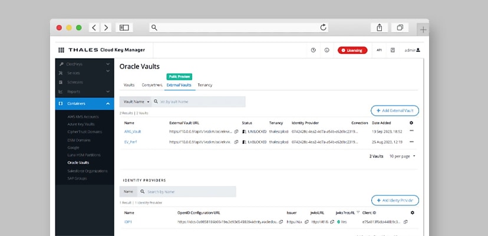Copy the ARG_Vault external vault URL

click(236, 132)
